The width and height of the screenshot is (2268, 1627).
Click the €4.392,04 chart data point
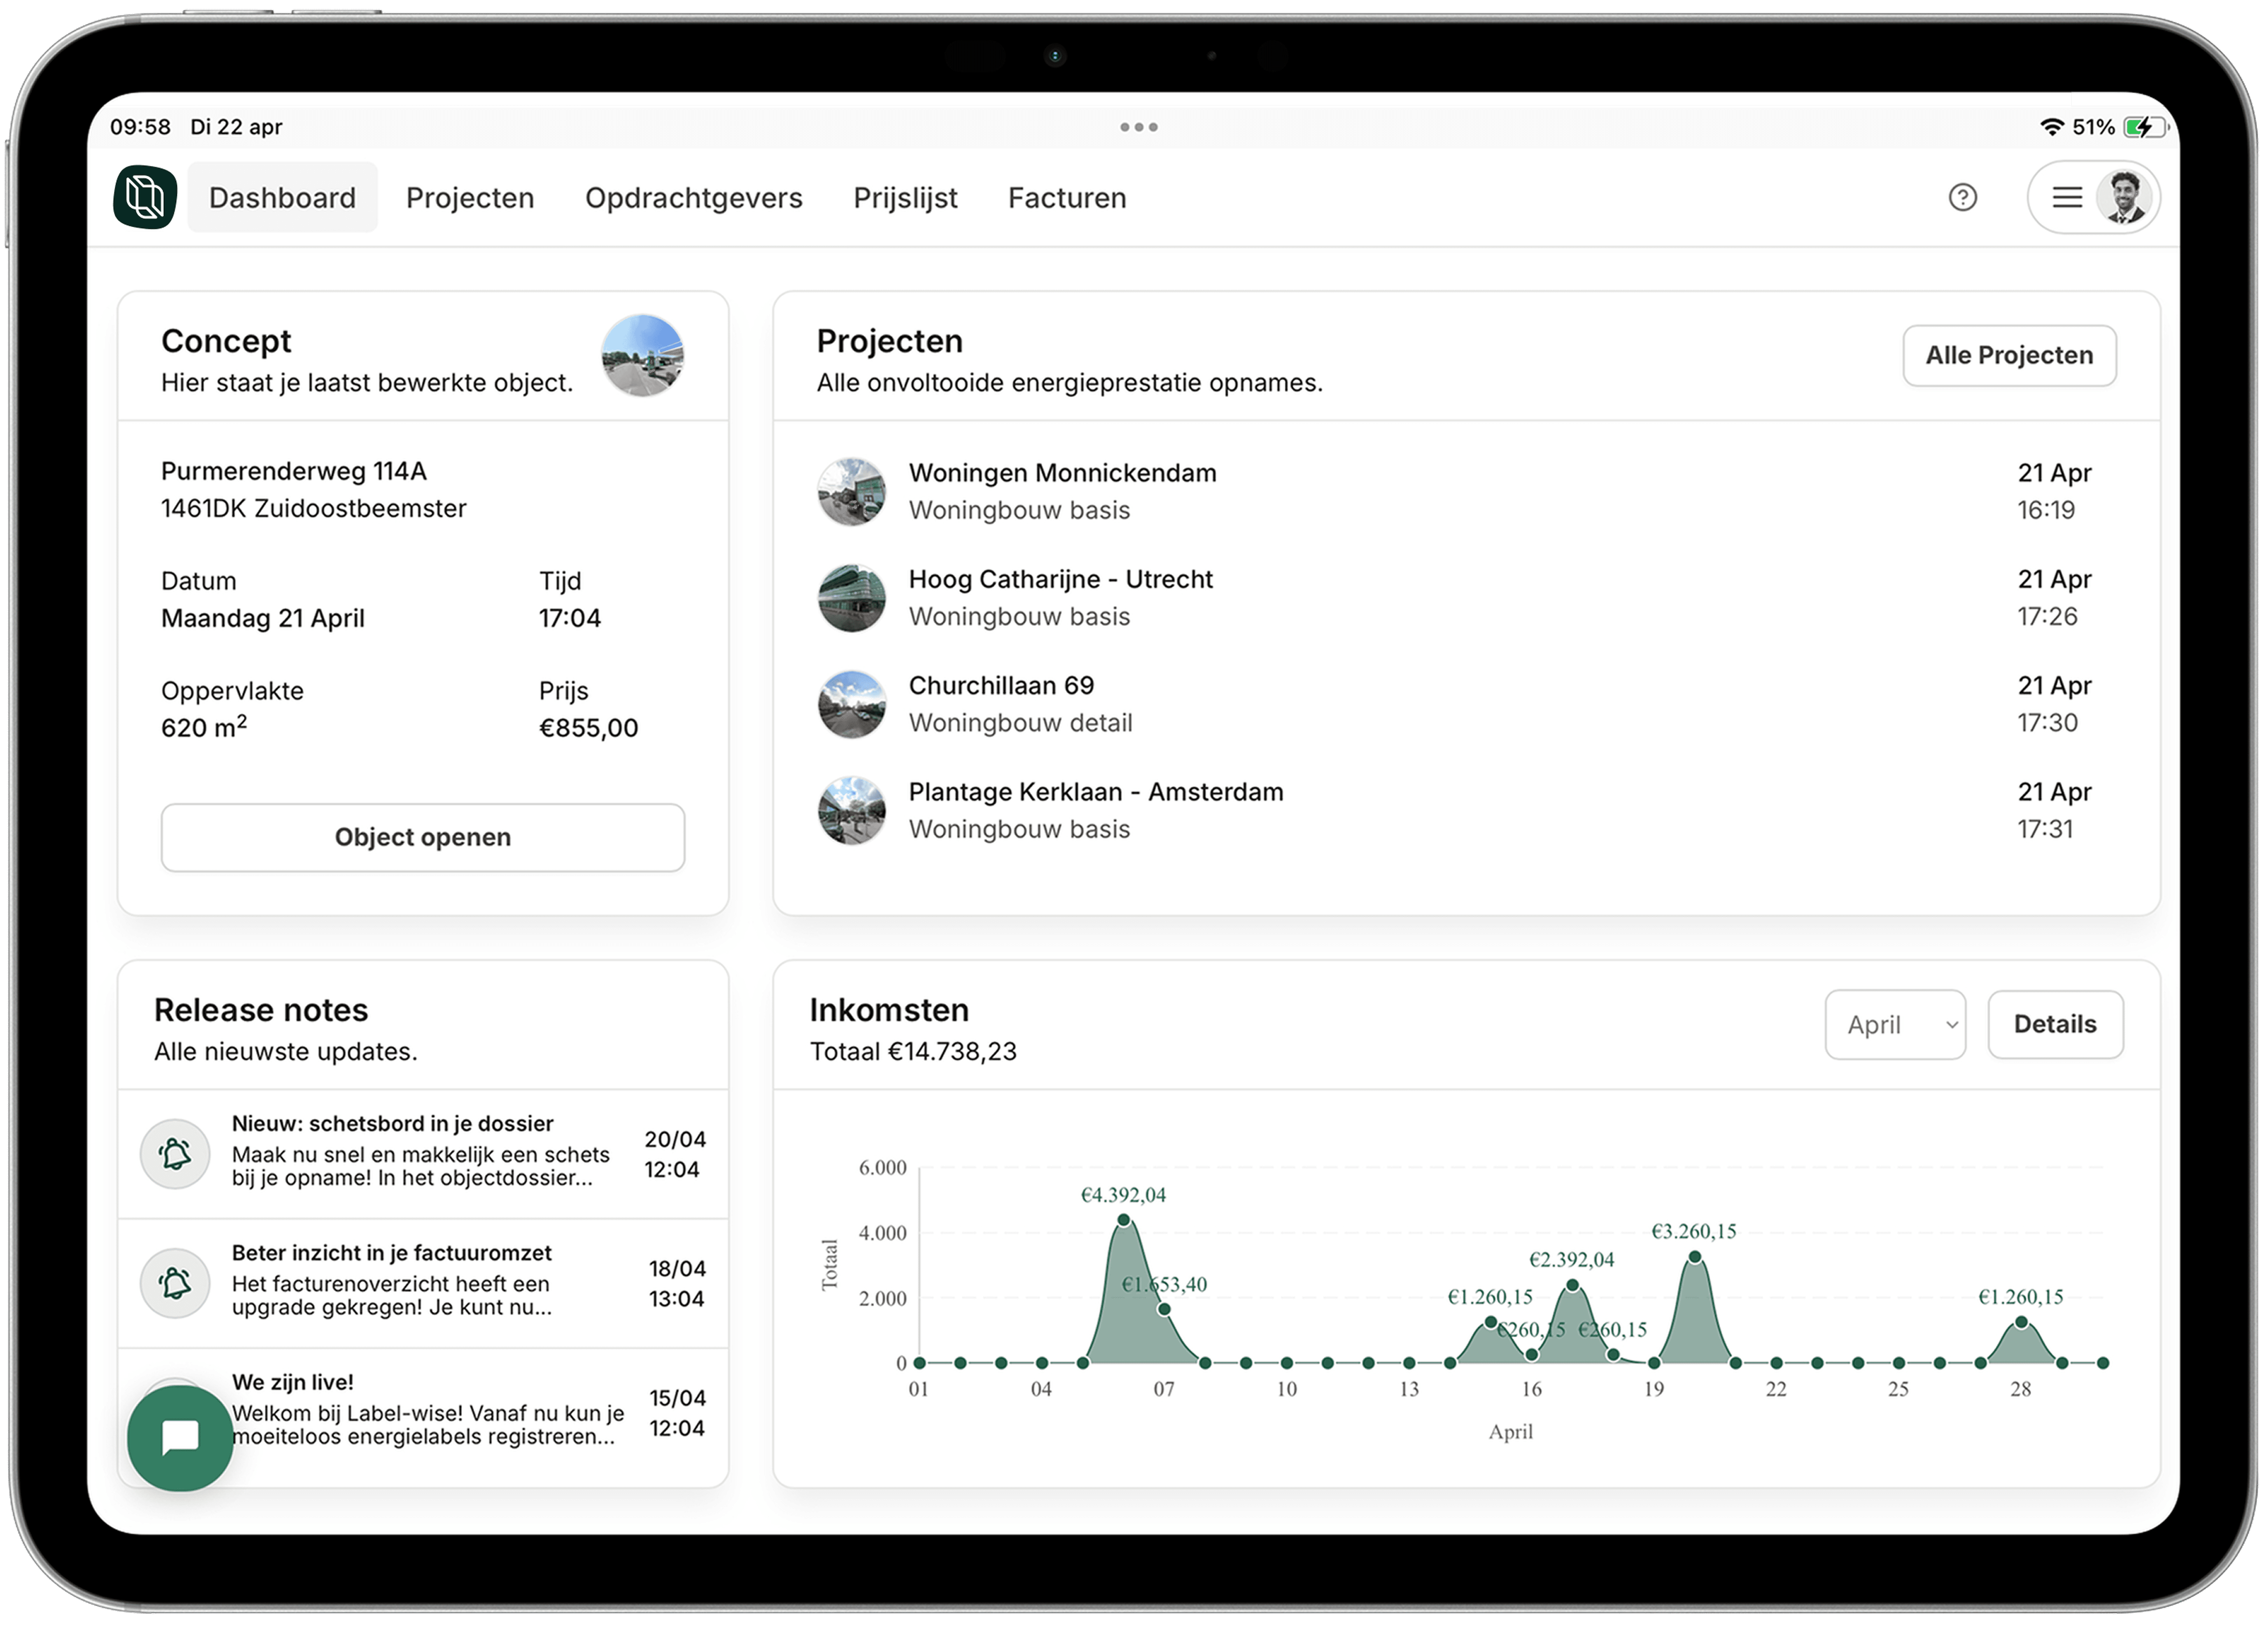pos(1123,1220)
